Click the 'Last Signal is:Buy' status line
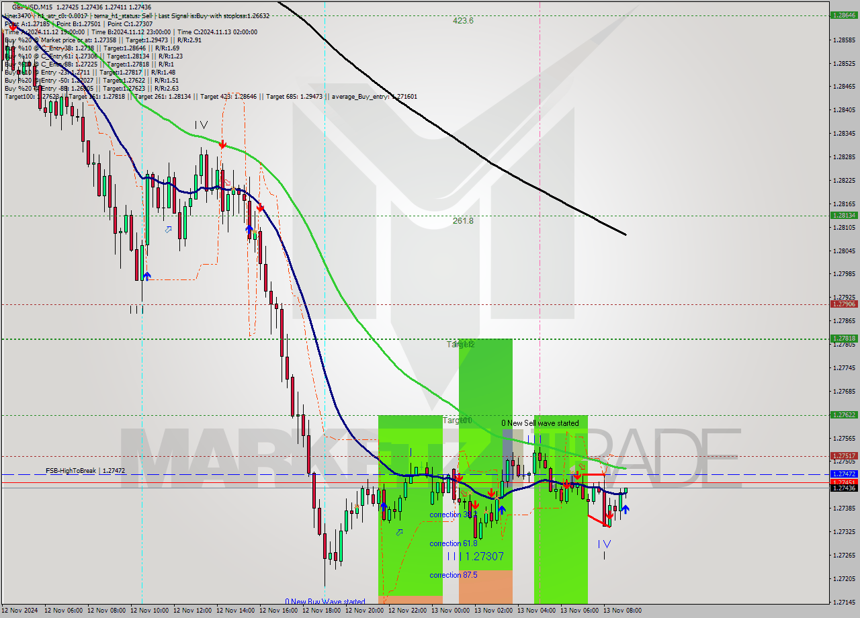This screenshot has width=860, height=618. pyautogui.click(x=136, y=15)
